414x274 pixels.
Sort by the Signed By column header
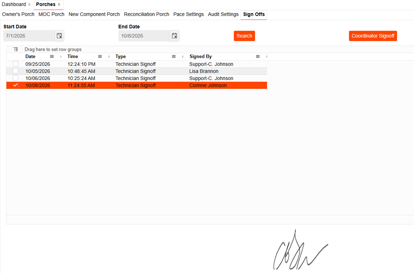201,57
